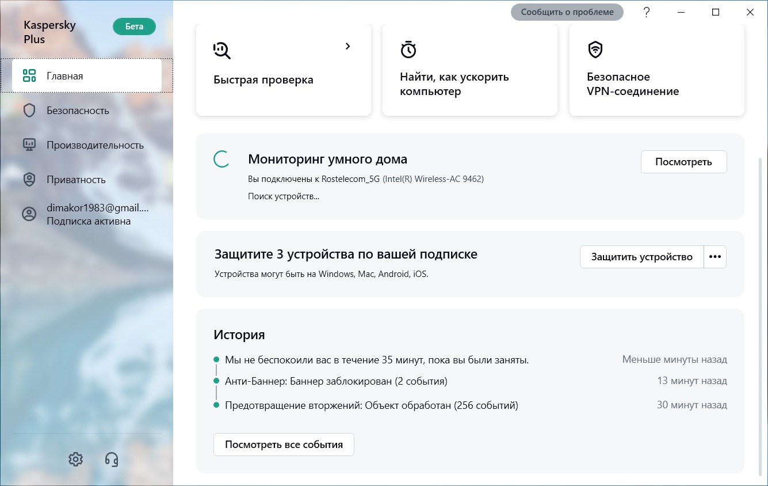
Task: Click the quick scan magnifier icon
Action: pos(222,51)
